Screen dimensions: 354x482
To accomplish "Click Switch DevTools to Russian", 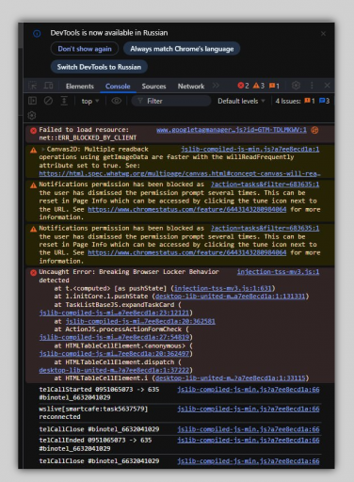I will click(x=99, y=67).
